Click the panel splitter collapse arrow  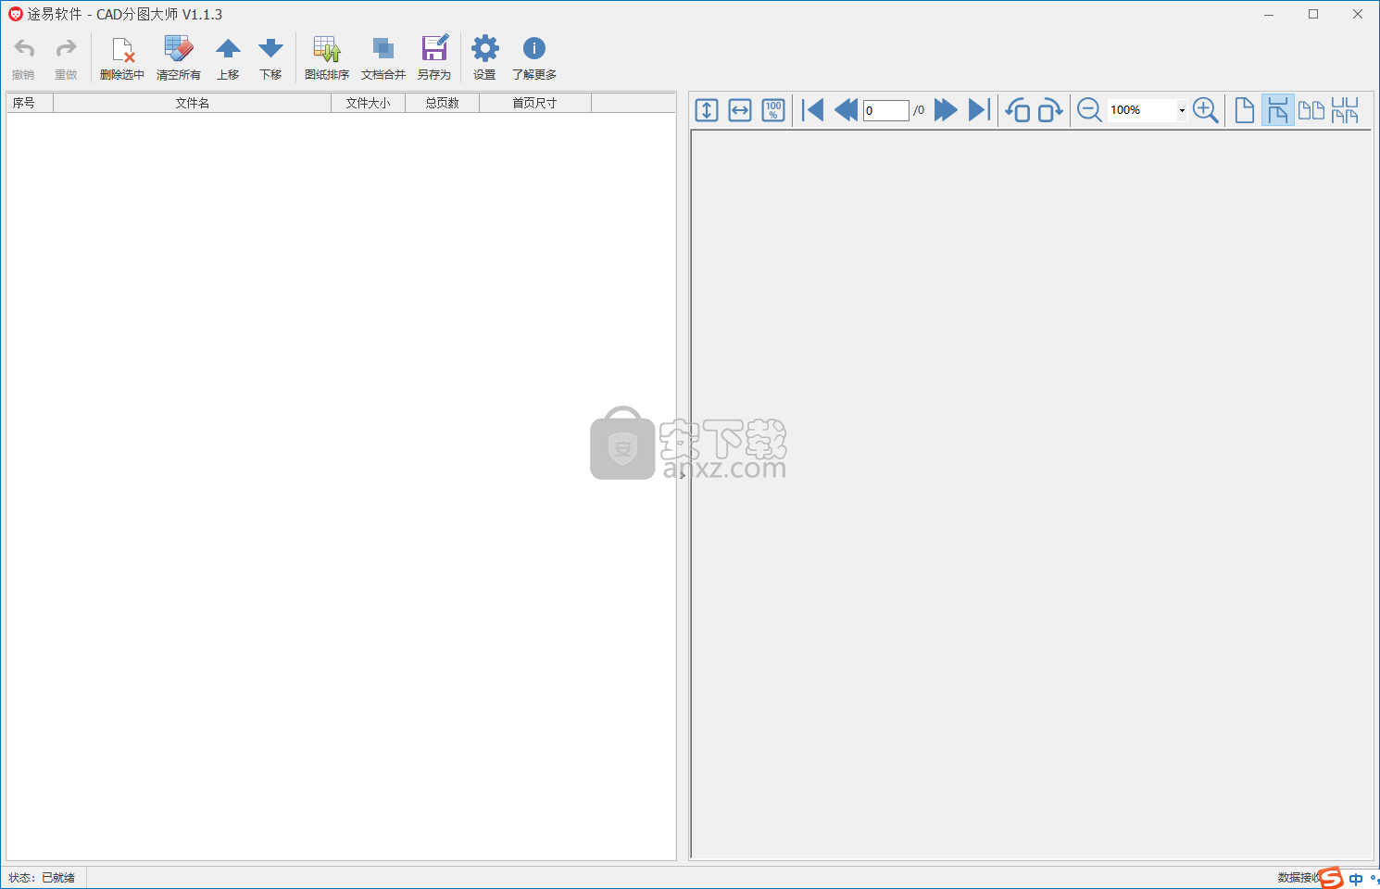683,475
